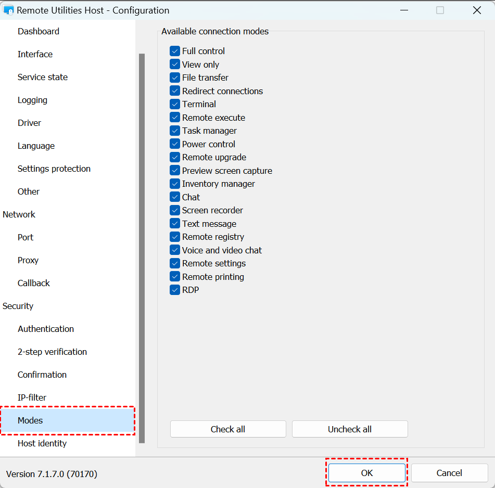Uncheck the Full control checkbox
This screenshot has height=488, width=495.
tap(175, 51)
